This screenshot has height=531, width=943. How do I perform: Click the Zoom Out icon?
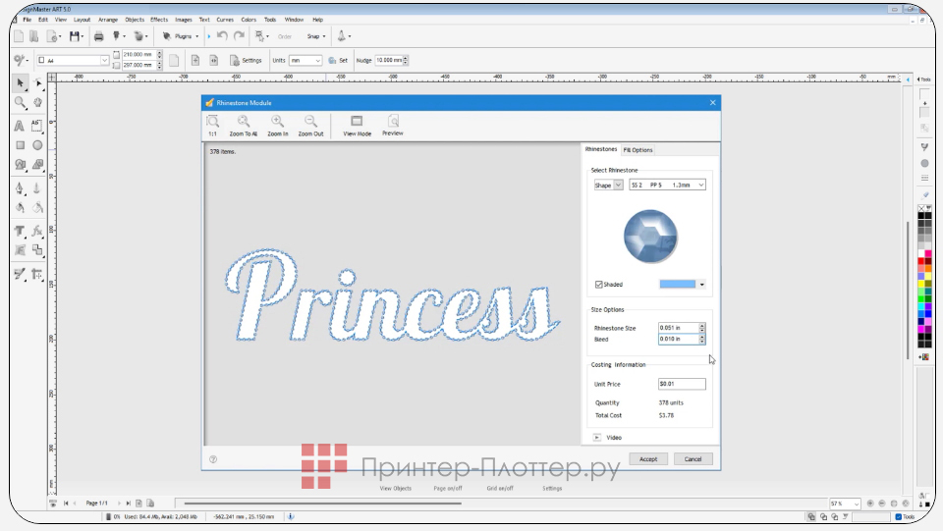click(310, 122)
